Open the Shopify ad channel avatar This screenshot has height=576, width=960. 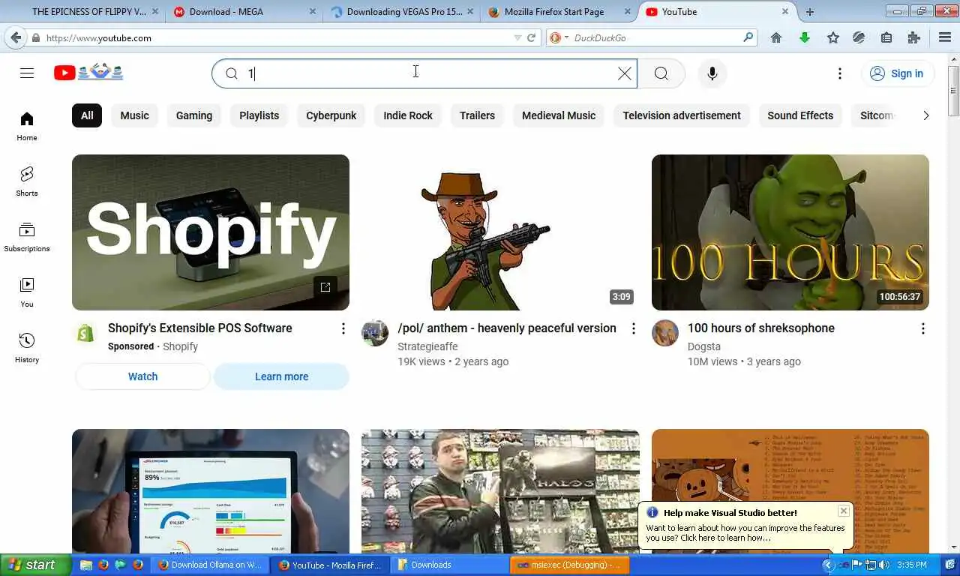point(85,333)
